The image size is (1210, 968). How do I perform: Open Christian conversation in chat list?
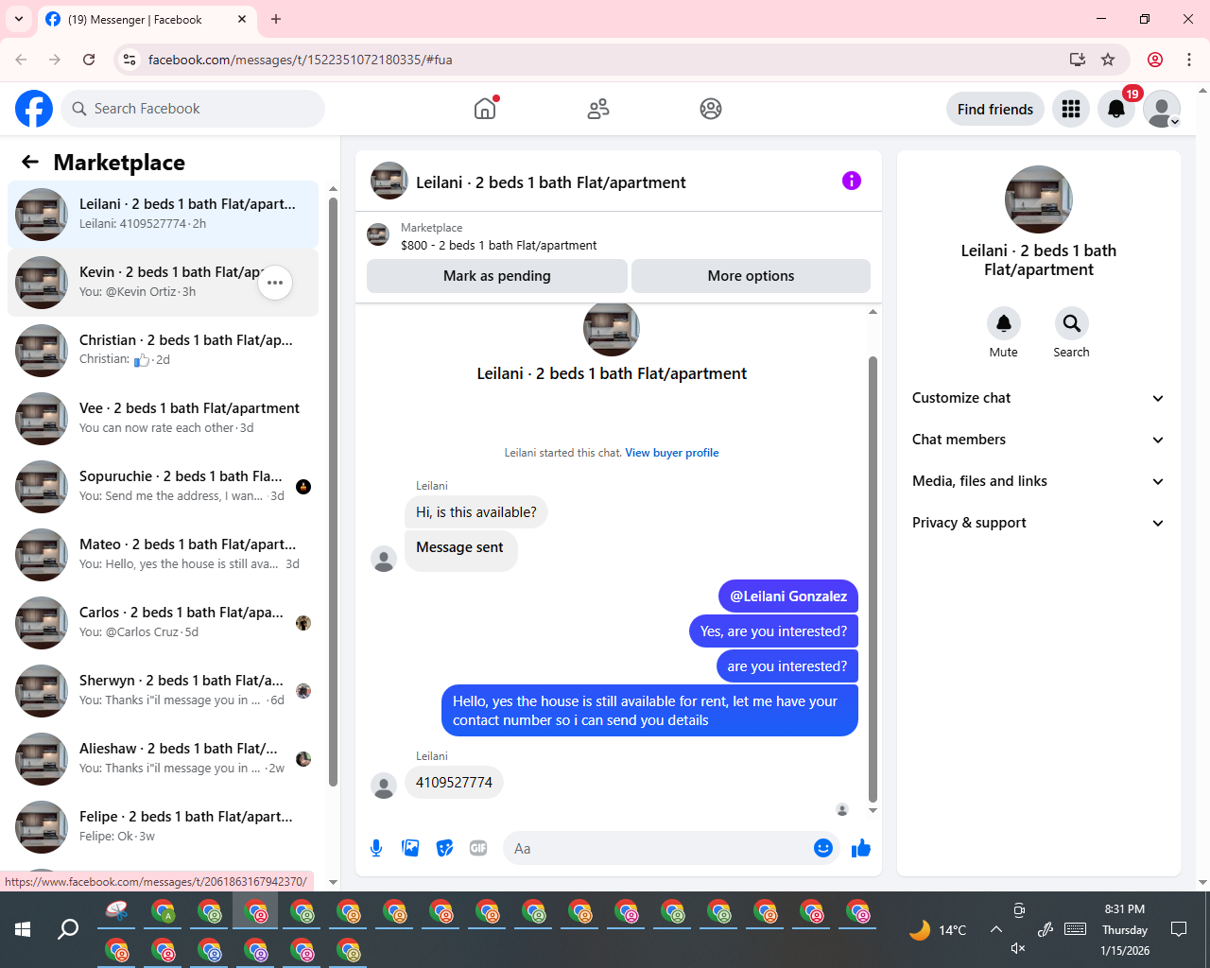click(x=163, y=351)
